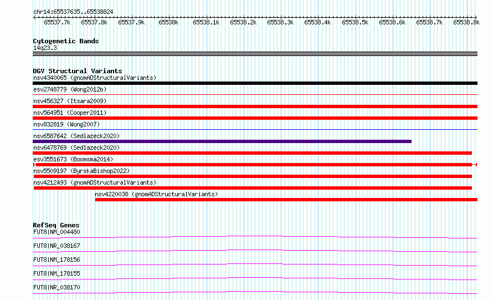Select the nsv5509197 (ByrskaBishop2022) red bar
Image resolution: width=493 pixels, height=300 pixels.
point(252,176)
